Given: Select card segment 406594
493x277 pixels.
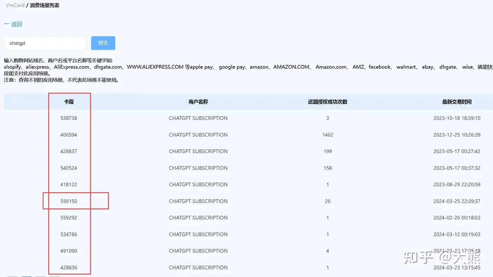Looking at the screenshot, I should point(69,135).
